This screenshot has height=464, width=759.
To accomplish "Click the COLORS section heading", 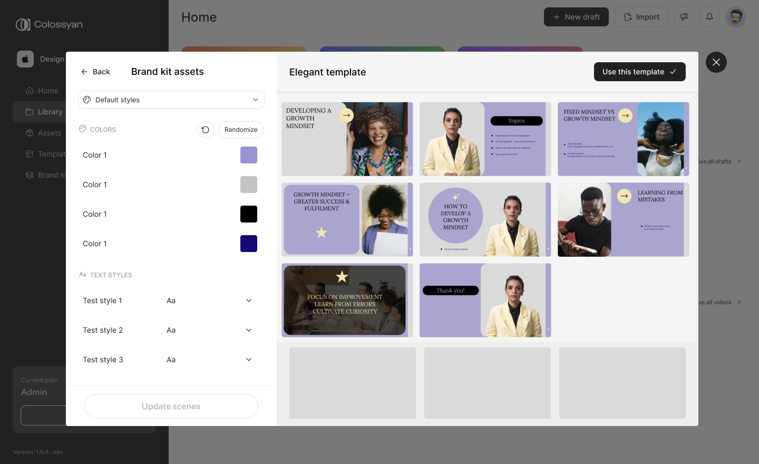I will (103, 130).
